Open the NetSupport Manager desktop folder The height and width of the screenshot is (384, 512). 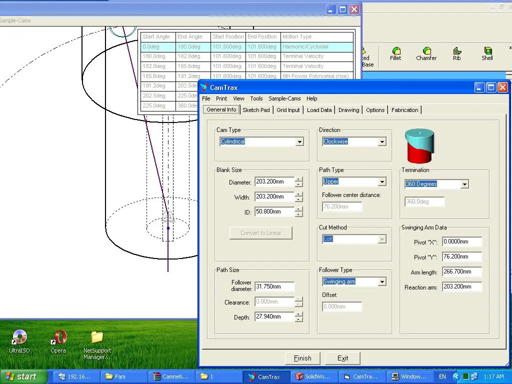pyautogui.click(x=97, y=337)
